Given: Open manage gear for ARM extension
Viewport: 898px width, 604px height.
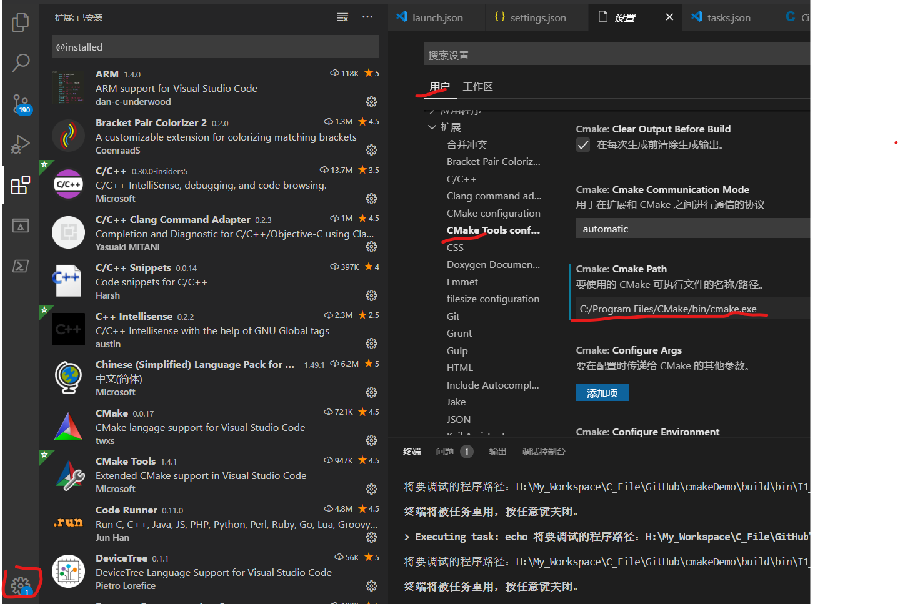Looking at the screenshot, I should point(371,102).
